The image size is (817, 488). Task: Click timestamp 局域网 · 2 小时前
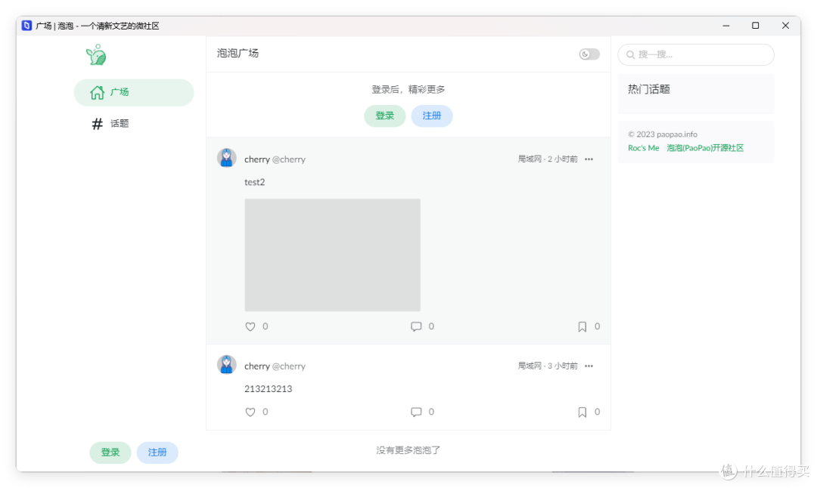point(548,159)
